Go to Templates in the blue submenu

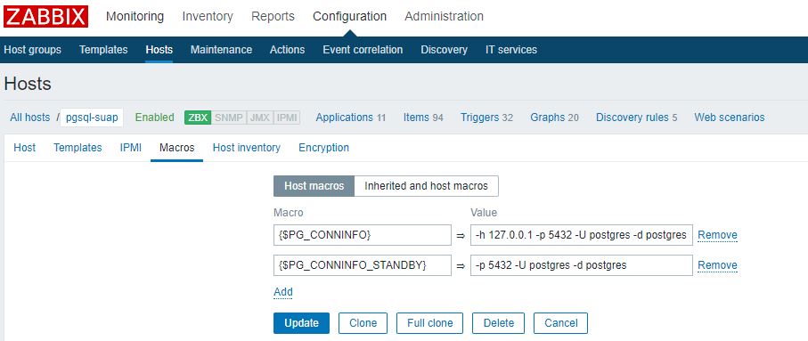point(103,50)
